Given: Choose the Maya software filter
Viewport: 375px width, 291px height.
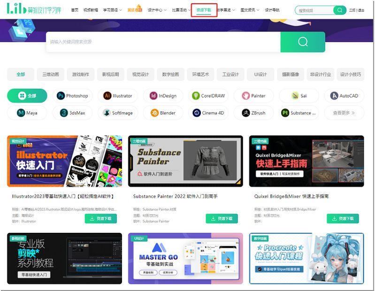Looking at the screenshot, I should (x=27, y=113).
